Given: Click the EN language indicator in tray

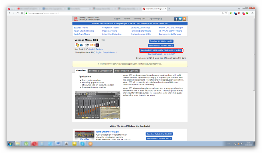Looking at the screenshot, I should [229, 144].
